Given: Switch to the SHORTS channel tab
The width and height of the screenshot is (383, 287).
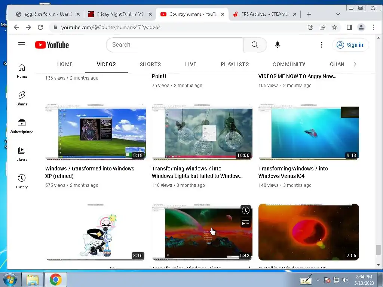Looking at the screenshot, I should pos(150,64).
